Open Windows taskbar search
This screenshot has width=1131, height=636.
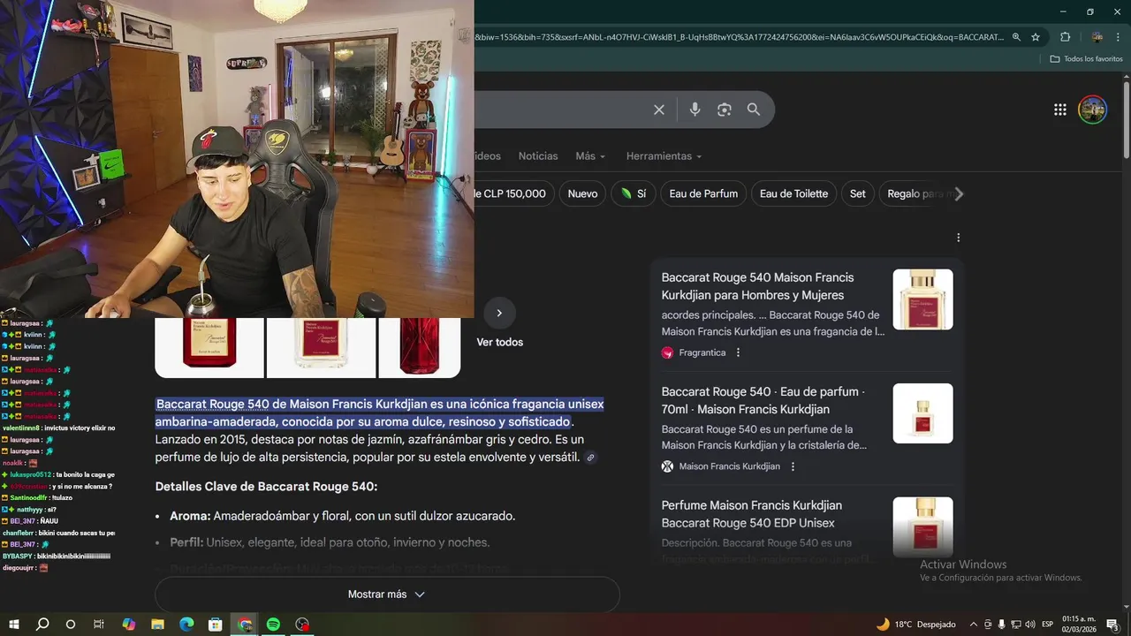coord(42,625)
